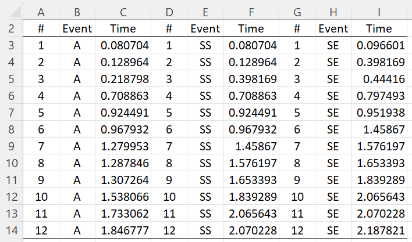The image size is (412, 242).
Task: Select cell with value 1.538066
Action: point(123,197)
